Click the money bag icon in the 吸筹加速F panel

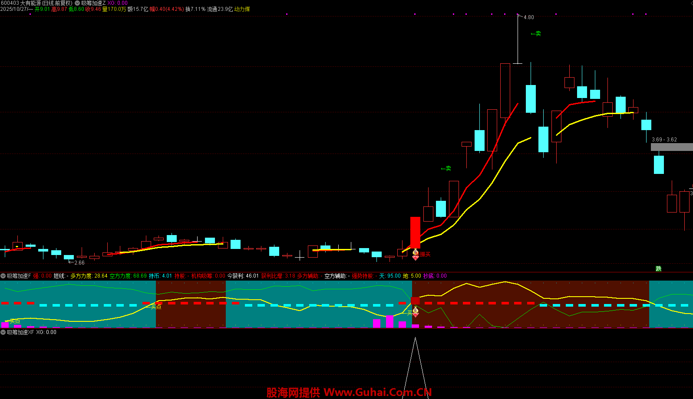click(416, 311)
